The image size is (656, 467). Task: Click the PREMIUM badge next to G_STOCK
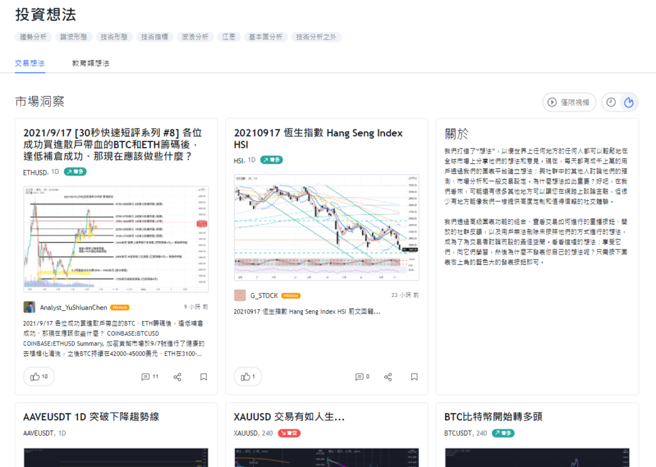(291, 296)
